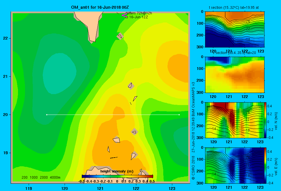The height and width of the screenshot is (191, 281).
Task: Click the "height anomaly (m)" label
Action: [x=117, y=171]
